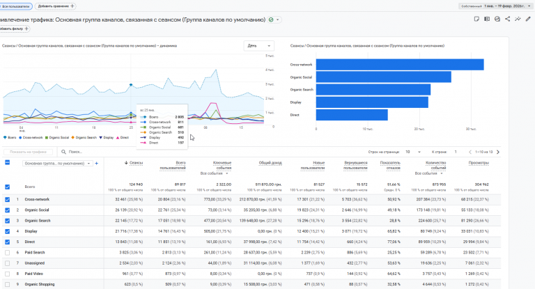Open the День granularity dropdown
The height and width of the screenshot is (289, 535).
(x=259, y=45)
